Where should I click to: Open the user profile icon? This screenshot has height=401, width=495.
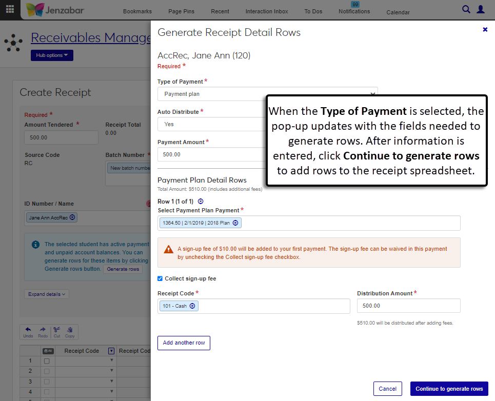pyautogui.click(x=481, y=9)
